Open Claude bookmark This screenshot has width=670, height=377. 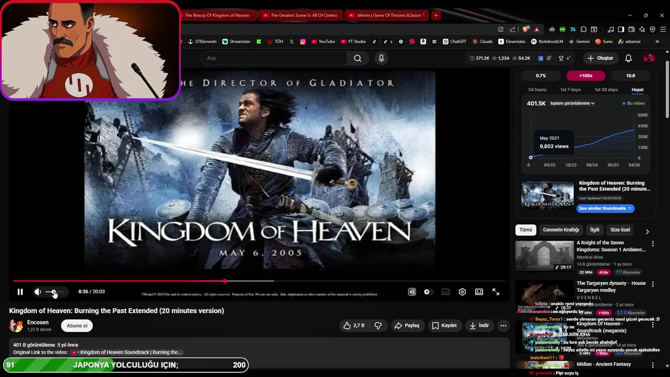[482, 41]
